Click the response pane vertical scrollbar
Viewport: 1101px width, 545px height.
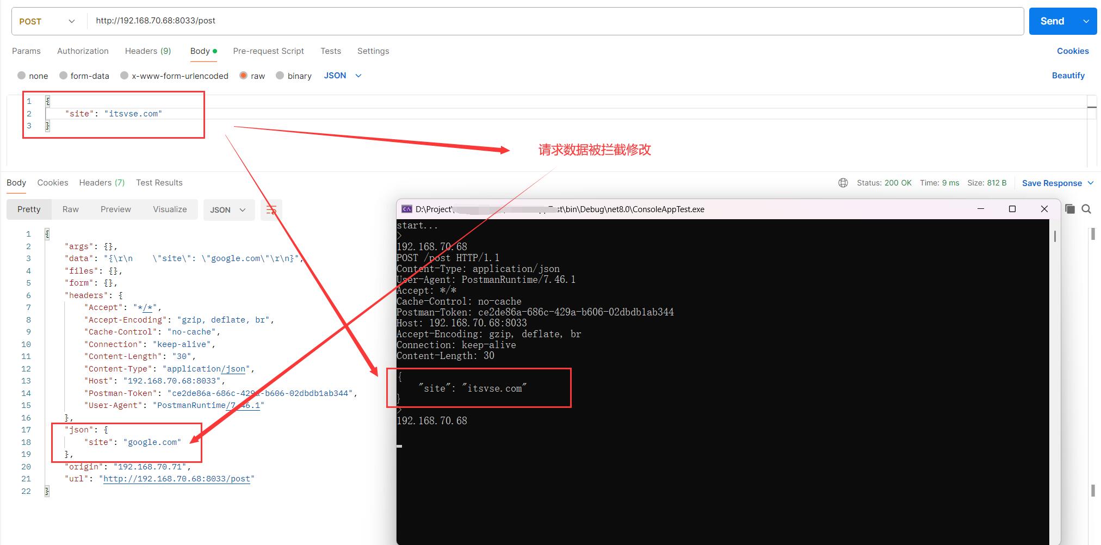pyautogui.click(x=1093, y=234)
